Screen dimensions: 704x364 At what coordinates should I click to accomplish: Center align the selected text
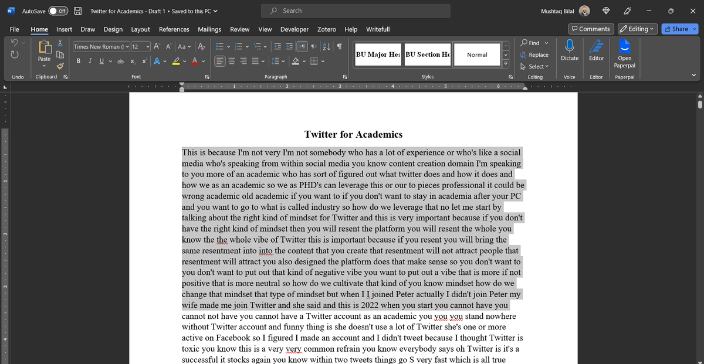click(231, 62)
